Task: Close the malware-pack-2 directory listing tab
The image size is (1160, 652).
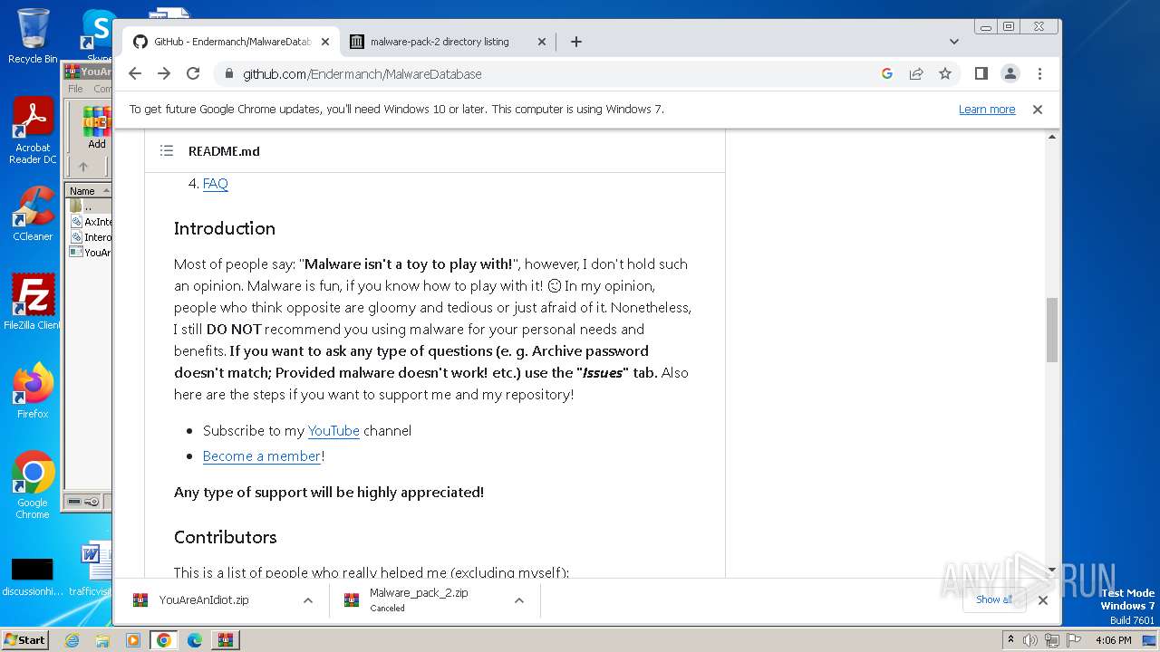Action: (542, 42)
